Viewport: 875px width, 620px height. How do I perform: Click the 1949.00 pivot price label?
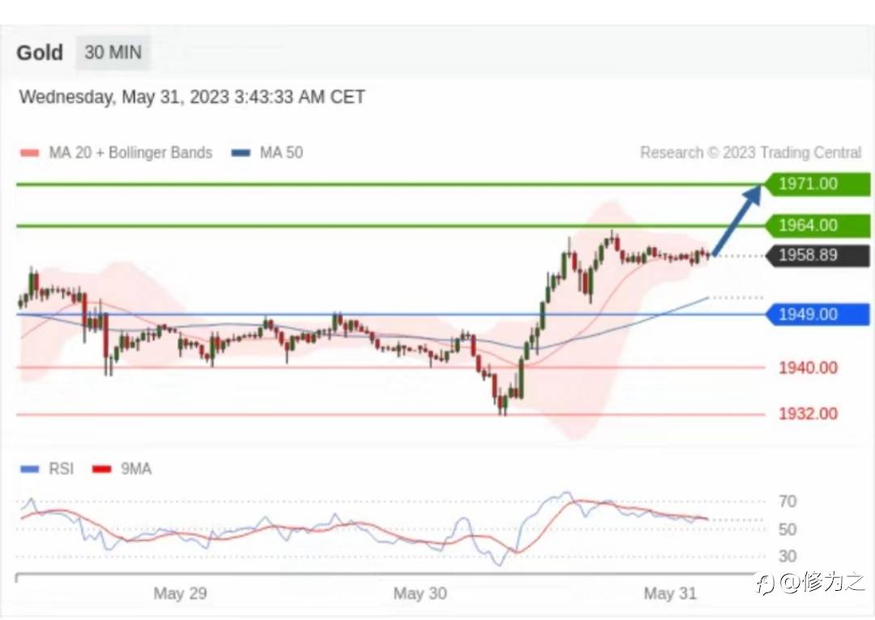click(x=817, y=314)
